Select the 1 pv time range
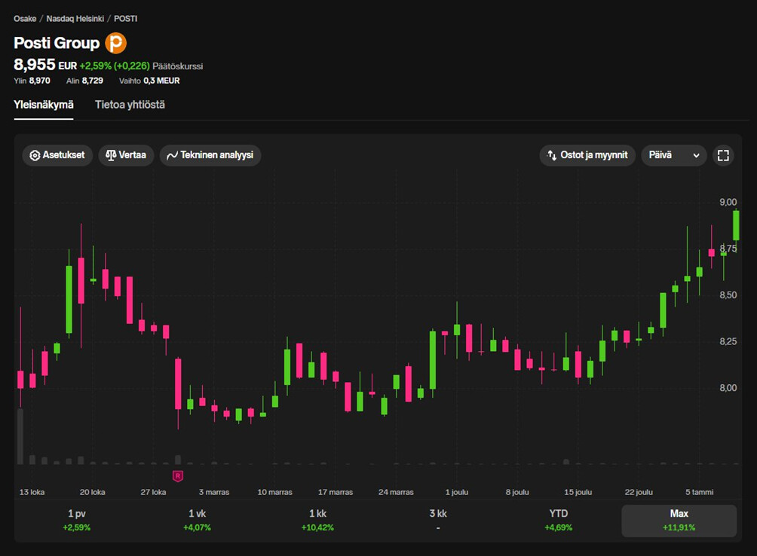The image size is (757, 556). point(76,520)
